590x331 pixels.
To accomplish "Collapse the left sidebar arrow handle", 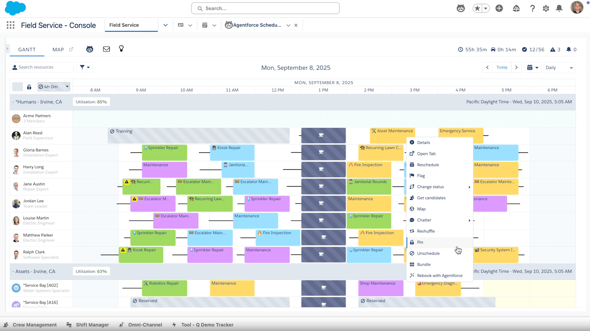I will point(7,49).
